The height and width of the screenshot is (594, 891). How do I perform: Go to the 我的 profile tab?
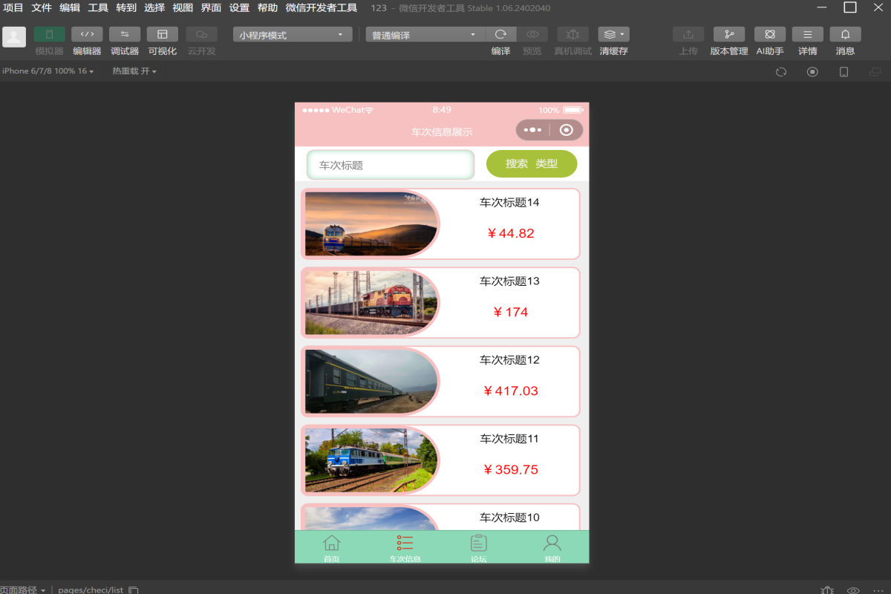pos(552,548)
